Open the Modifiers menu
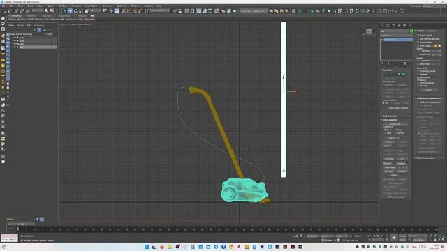447x251 pixels. pyautogui.click(x=63, y=6)
